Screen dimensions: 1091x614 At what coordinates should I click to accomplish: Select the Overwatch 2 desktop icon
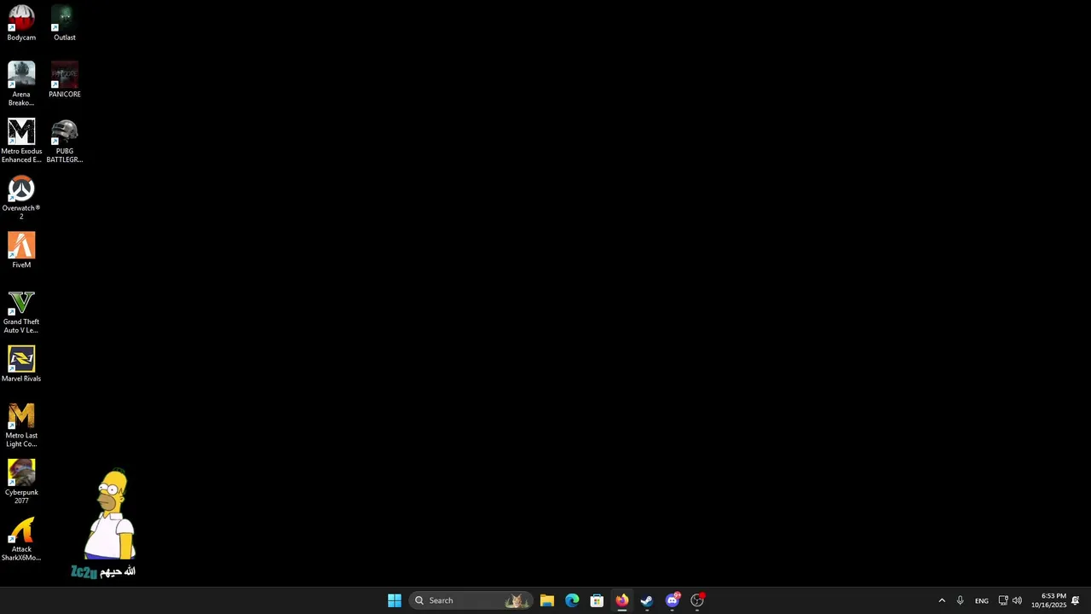(21, 198)
